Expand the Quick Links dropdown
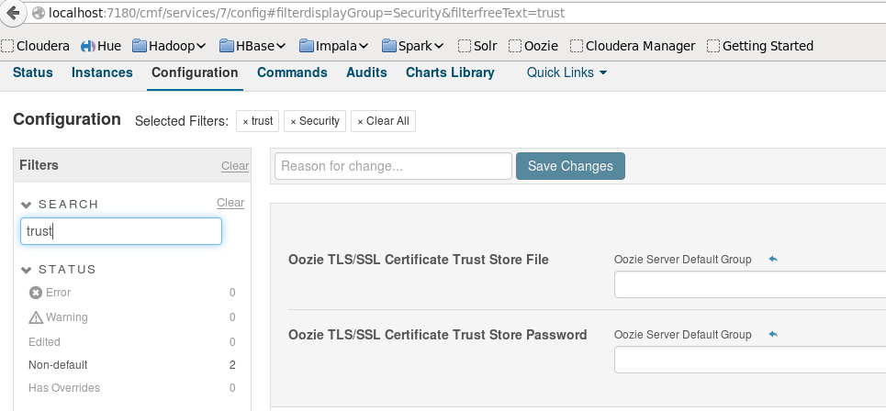This screenshot has width=886, height=411. pos(566,72)
